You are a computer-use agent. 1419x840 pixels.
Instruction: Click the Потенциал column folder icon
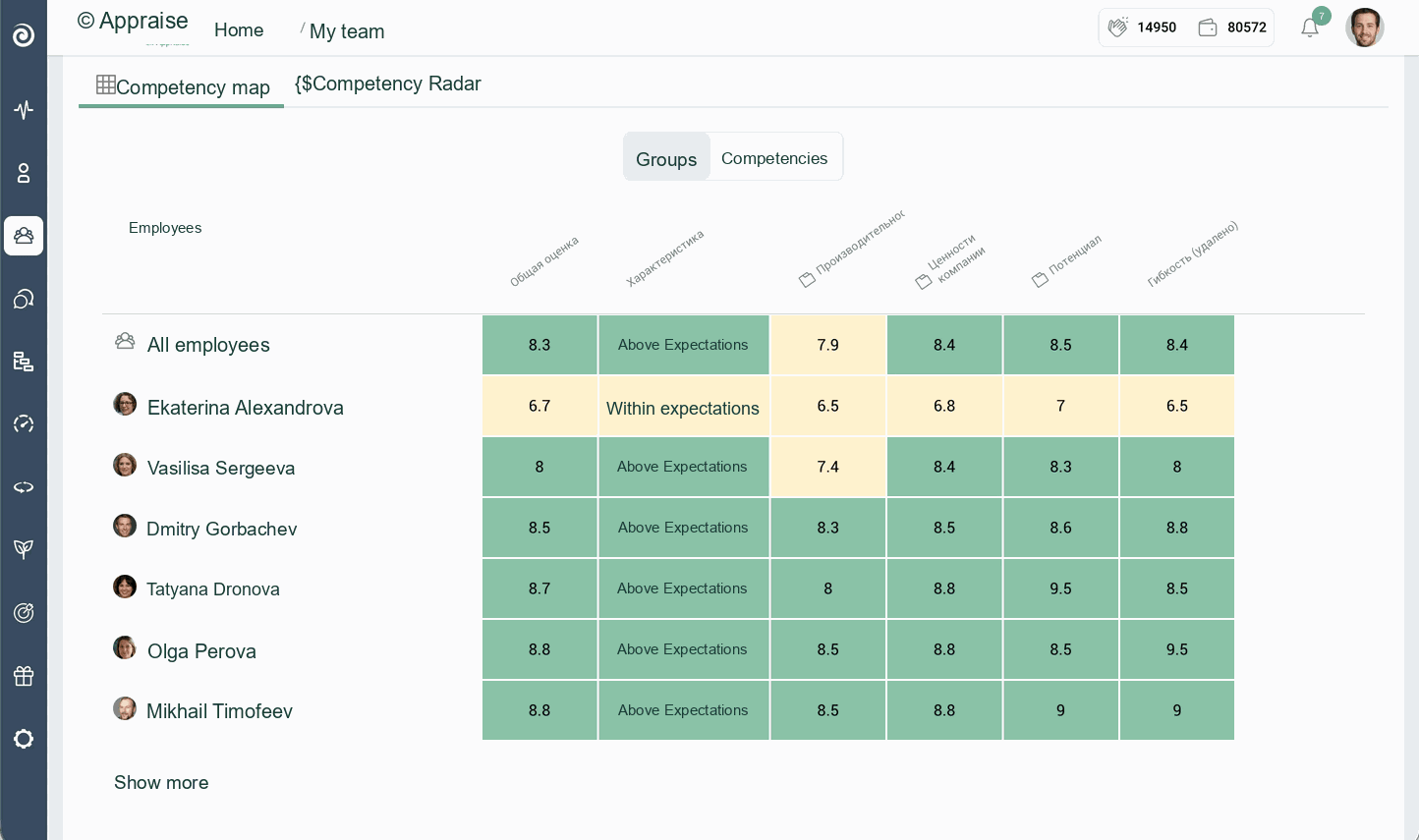point(1040,280)
